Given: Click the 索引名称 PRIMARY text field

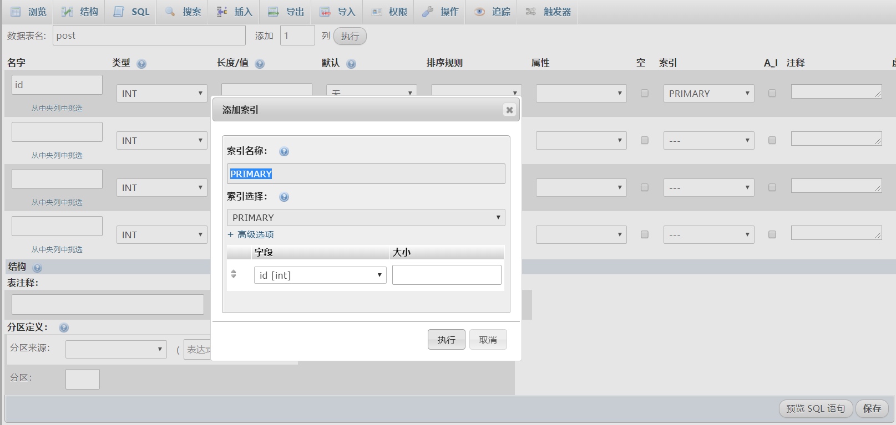Looking at the screenshot, I should point(366,173).
